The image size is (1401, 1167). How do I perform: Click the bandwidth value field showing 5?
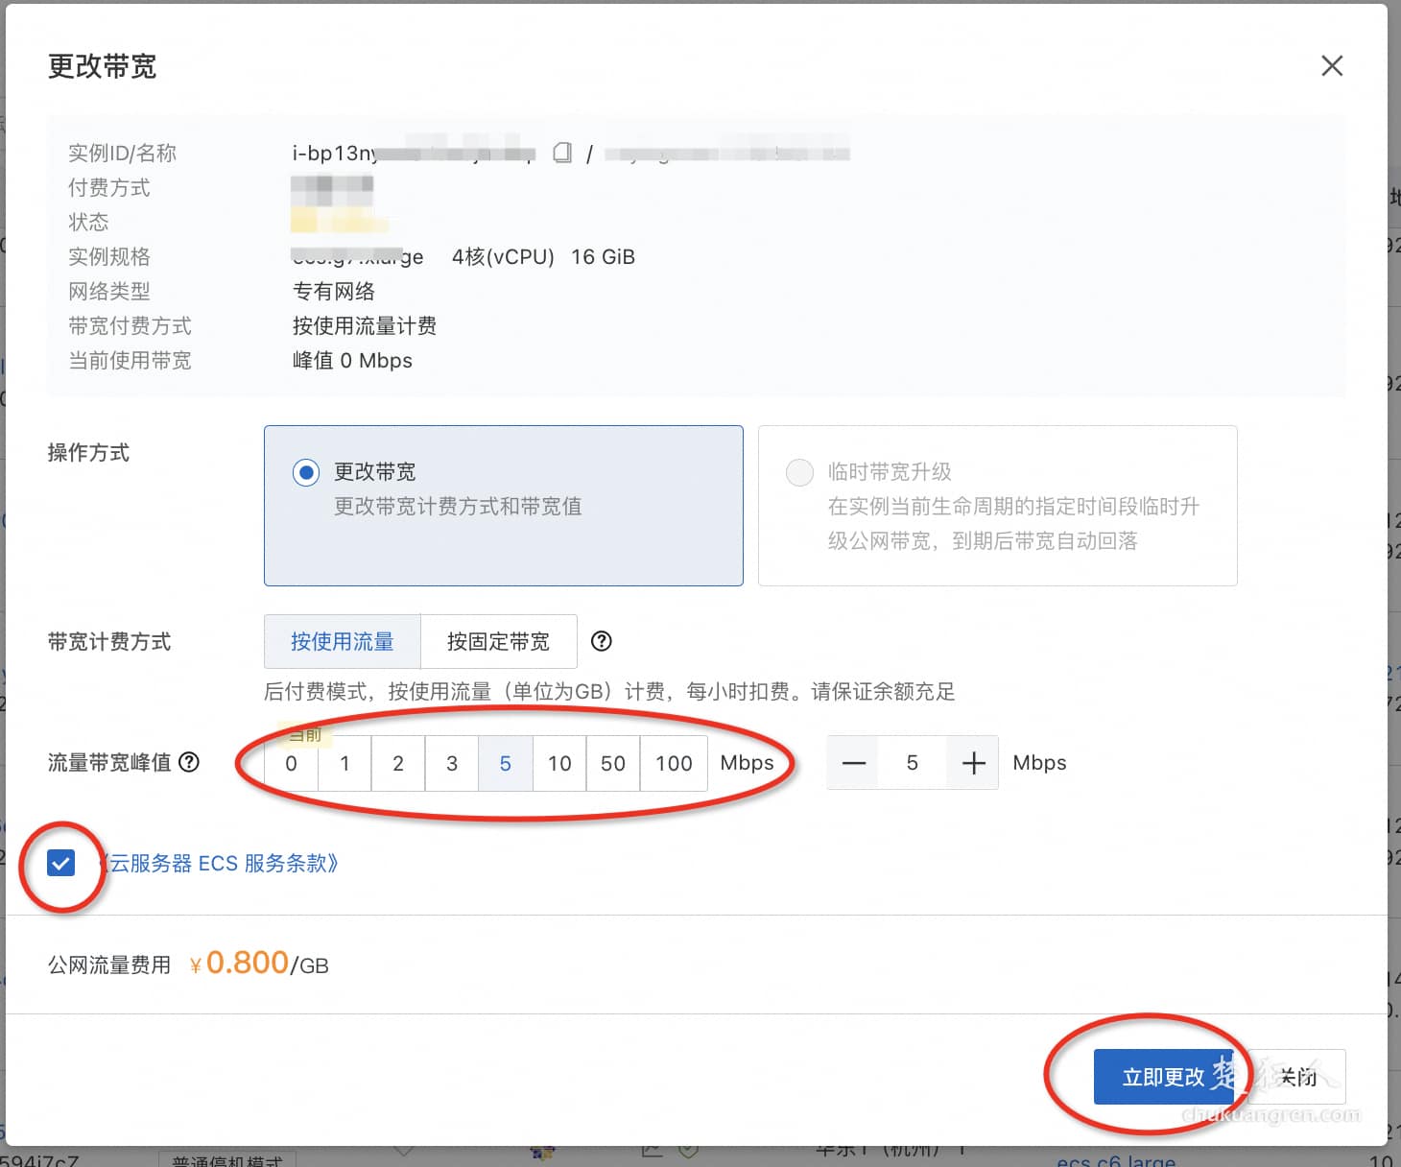click(912, 762)
